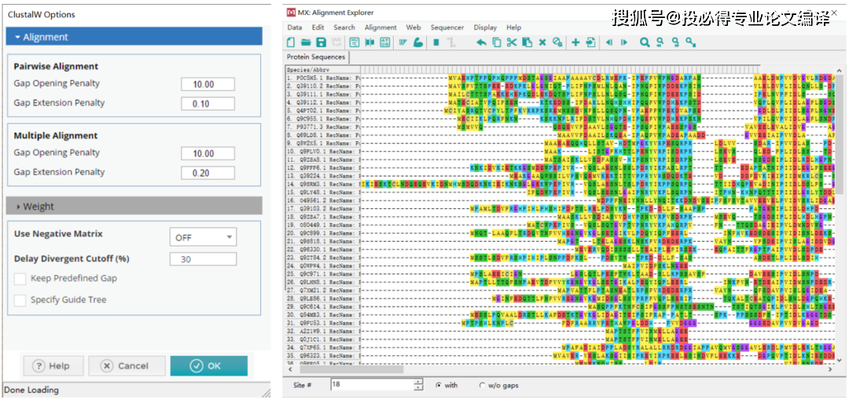Click the Delay Divergent Cutoff field
Image resolution: width=849 pixels, height=403 pixels.
tap(203, 259)
